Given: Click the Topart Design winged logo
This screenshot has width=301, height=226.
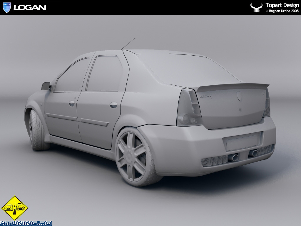Looking at the screenshot, I should click(x=256, y=7).
